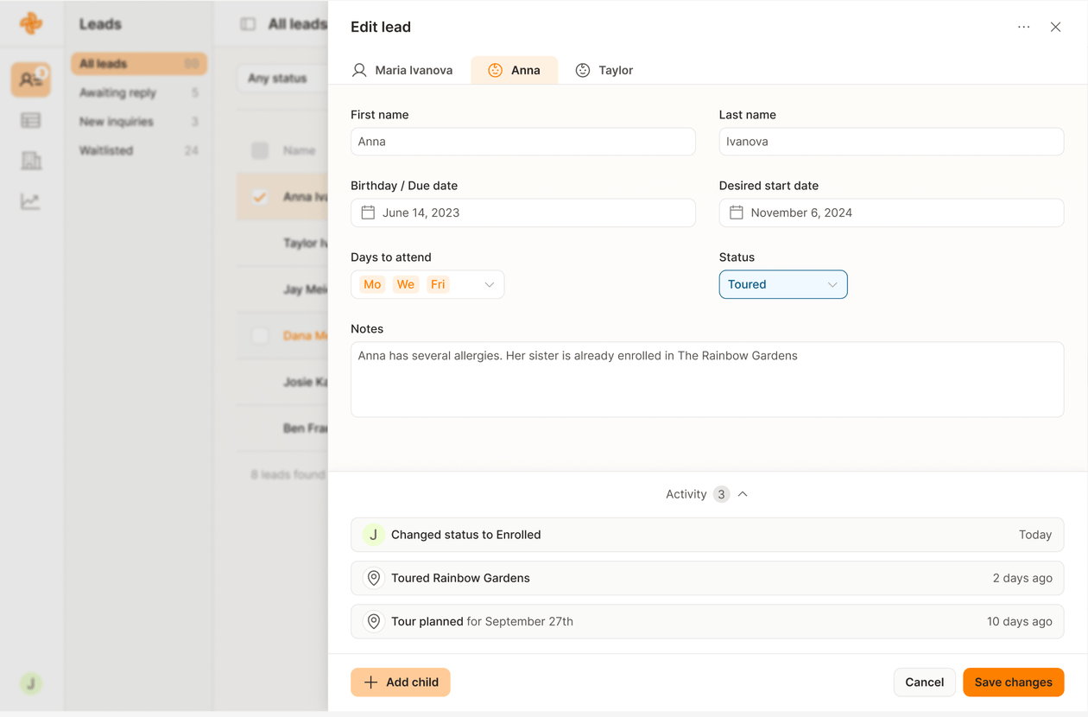Toggle the sidebar panel icon near All leads

(x=248, y=24)
